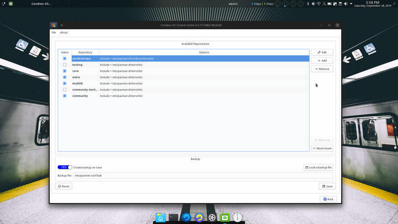Click the Backup file path field
The width and height of the screenshot is (398, 224).
tap(203, 175)
